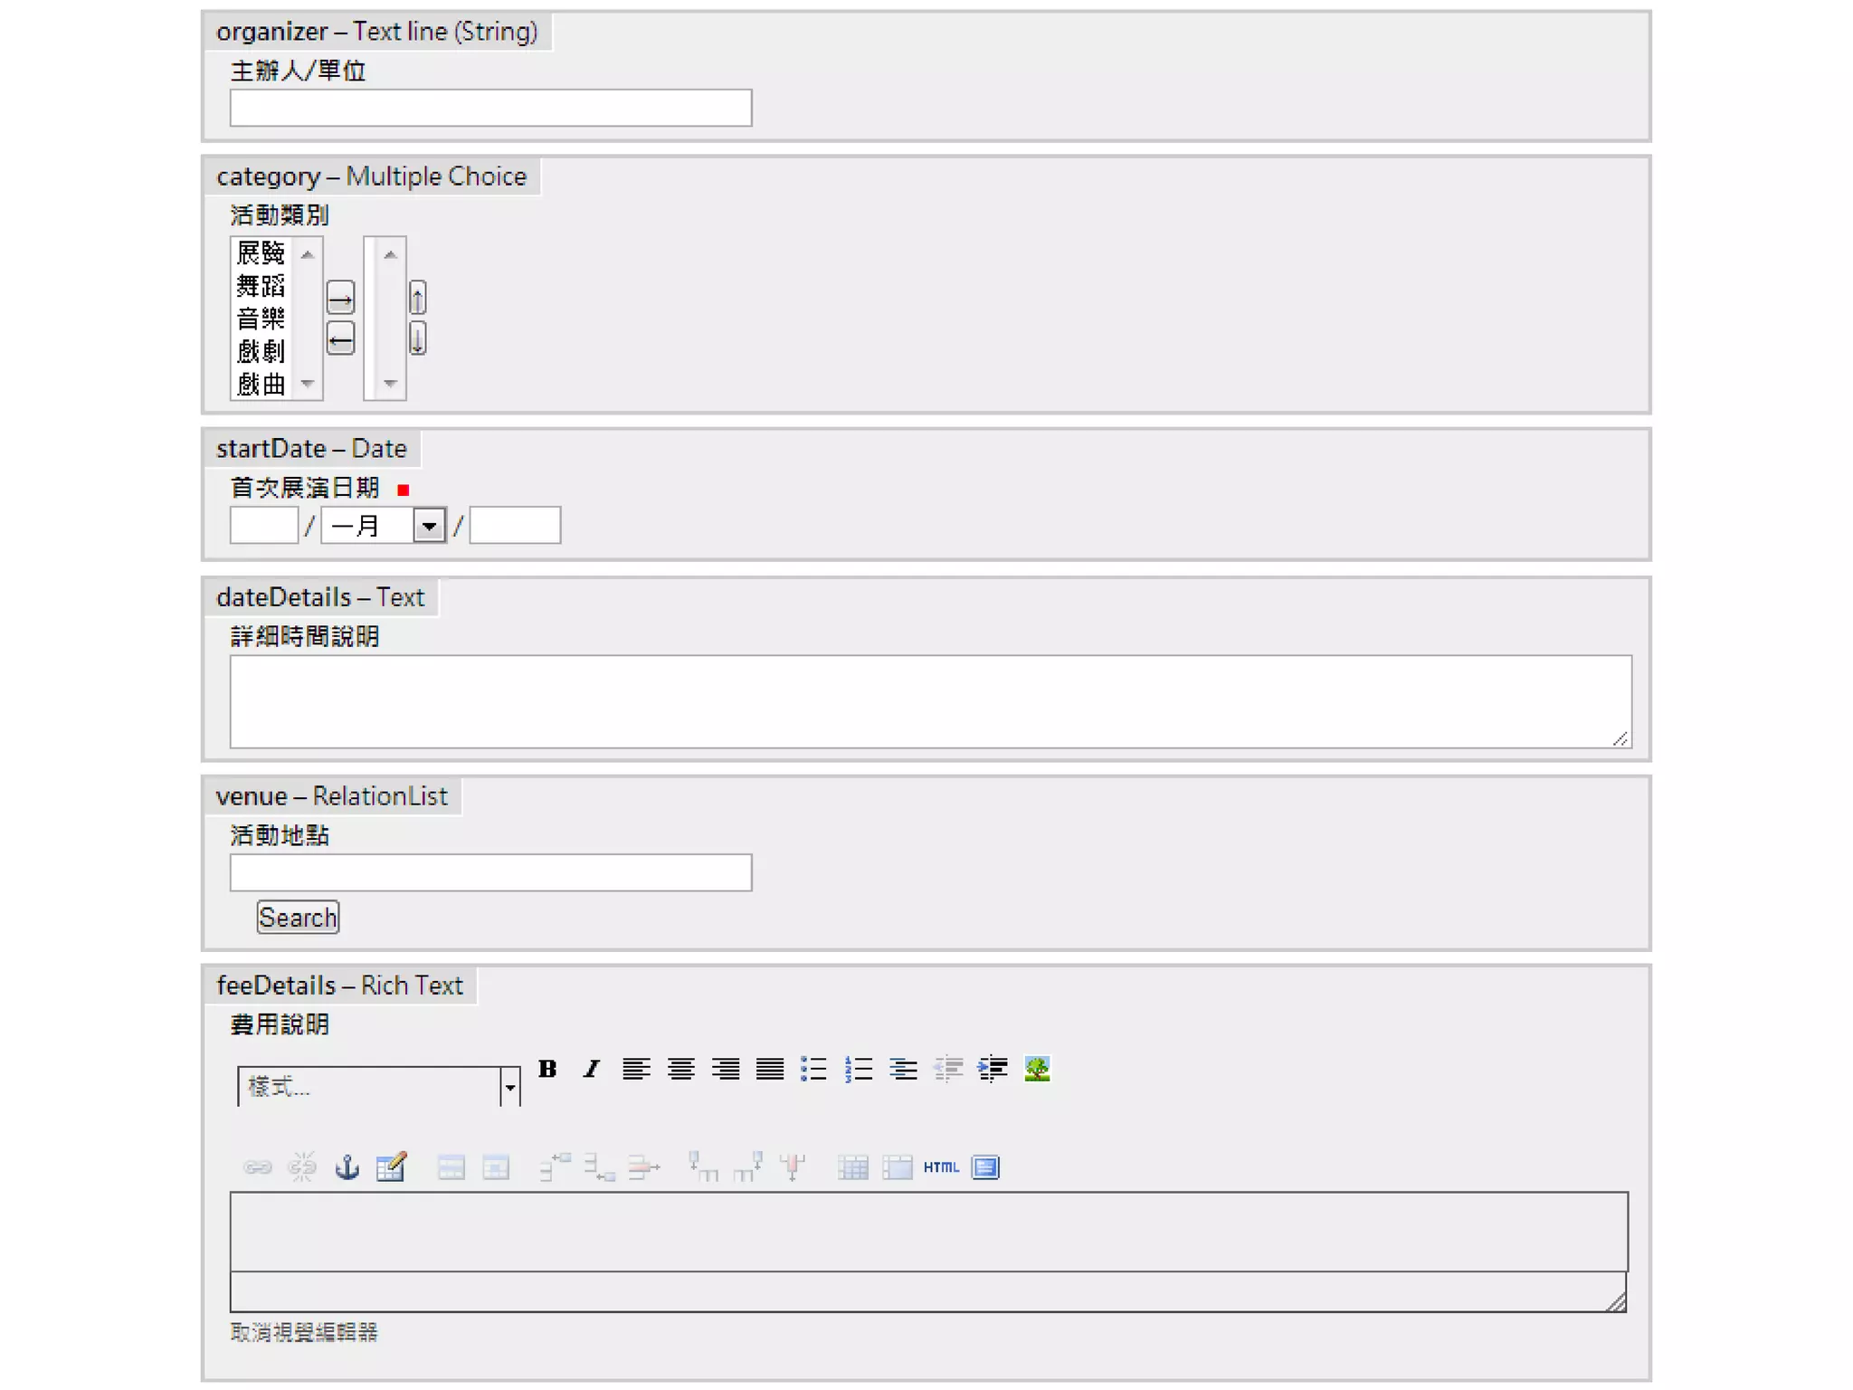
Task: Insert an anchor with the anchor icon
Action: pyautogui.click(x=347, y=1167)
